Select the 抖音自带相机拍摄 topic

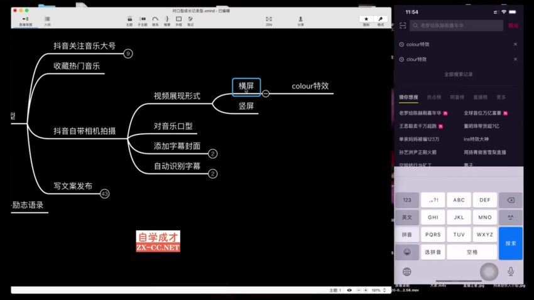tap(84, 131)
